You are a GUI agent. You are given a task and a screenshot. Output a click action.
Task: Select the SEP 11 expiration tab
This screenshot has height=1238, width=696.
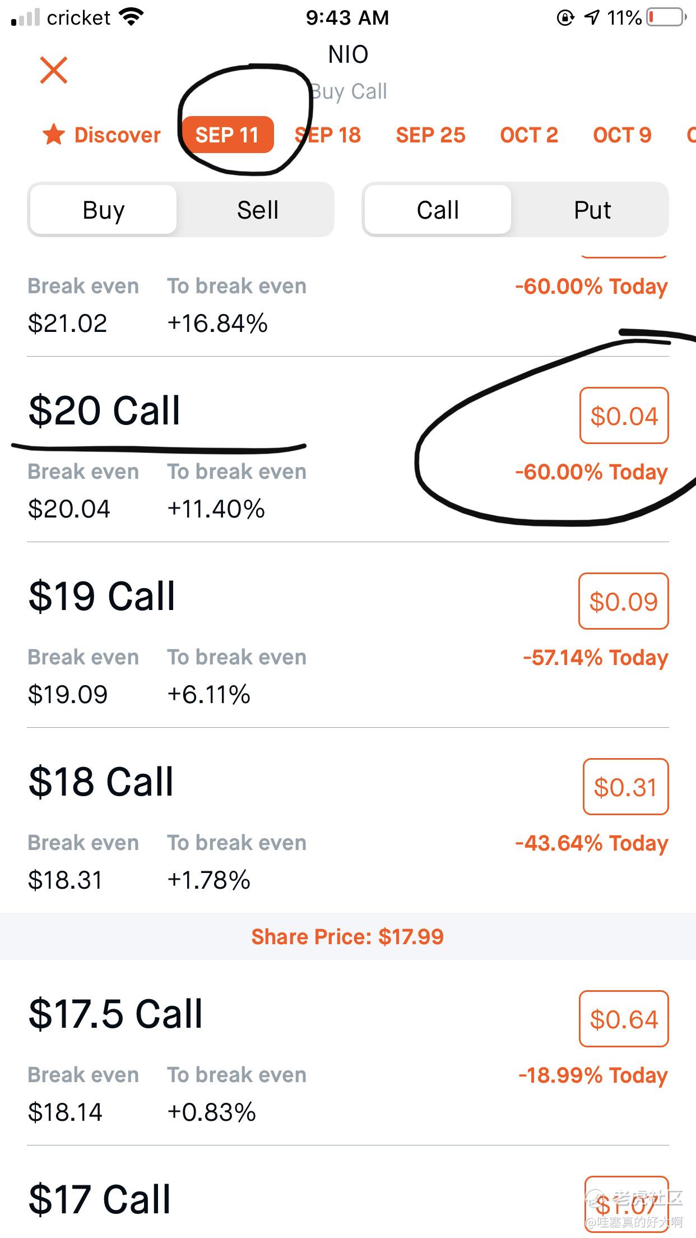click(x=227, y=135)
